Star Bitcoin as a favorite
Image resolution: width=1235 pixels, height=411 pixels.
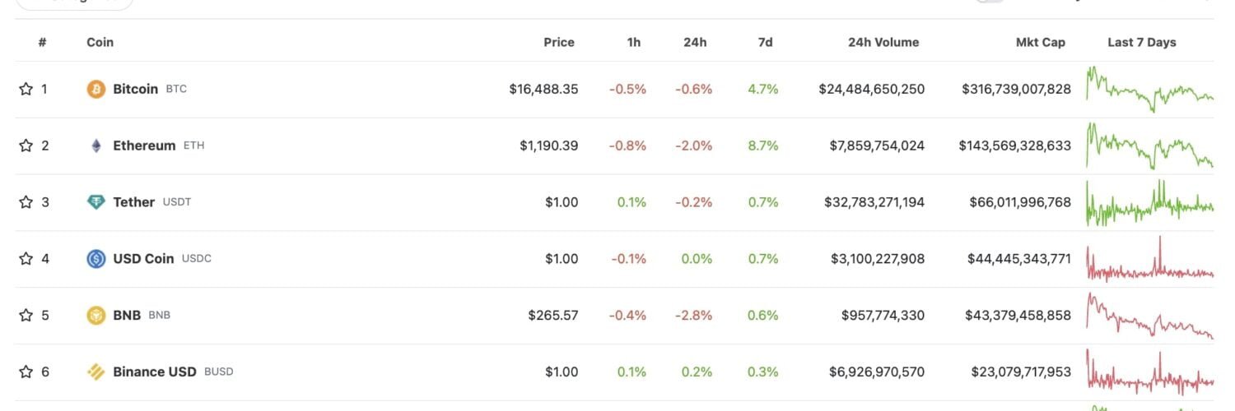26,89
